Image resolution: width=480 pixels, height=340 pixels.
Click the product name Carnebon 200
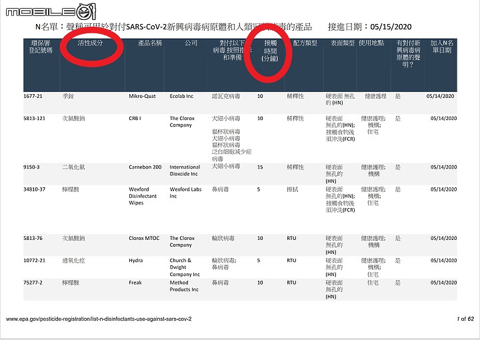click(x=145, y=167)
